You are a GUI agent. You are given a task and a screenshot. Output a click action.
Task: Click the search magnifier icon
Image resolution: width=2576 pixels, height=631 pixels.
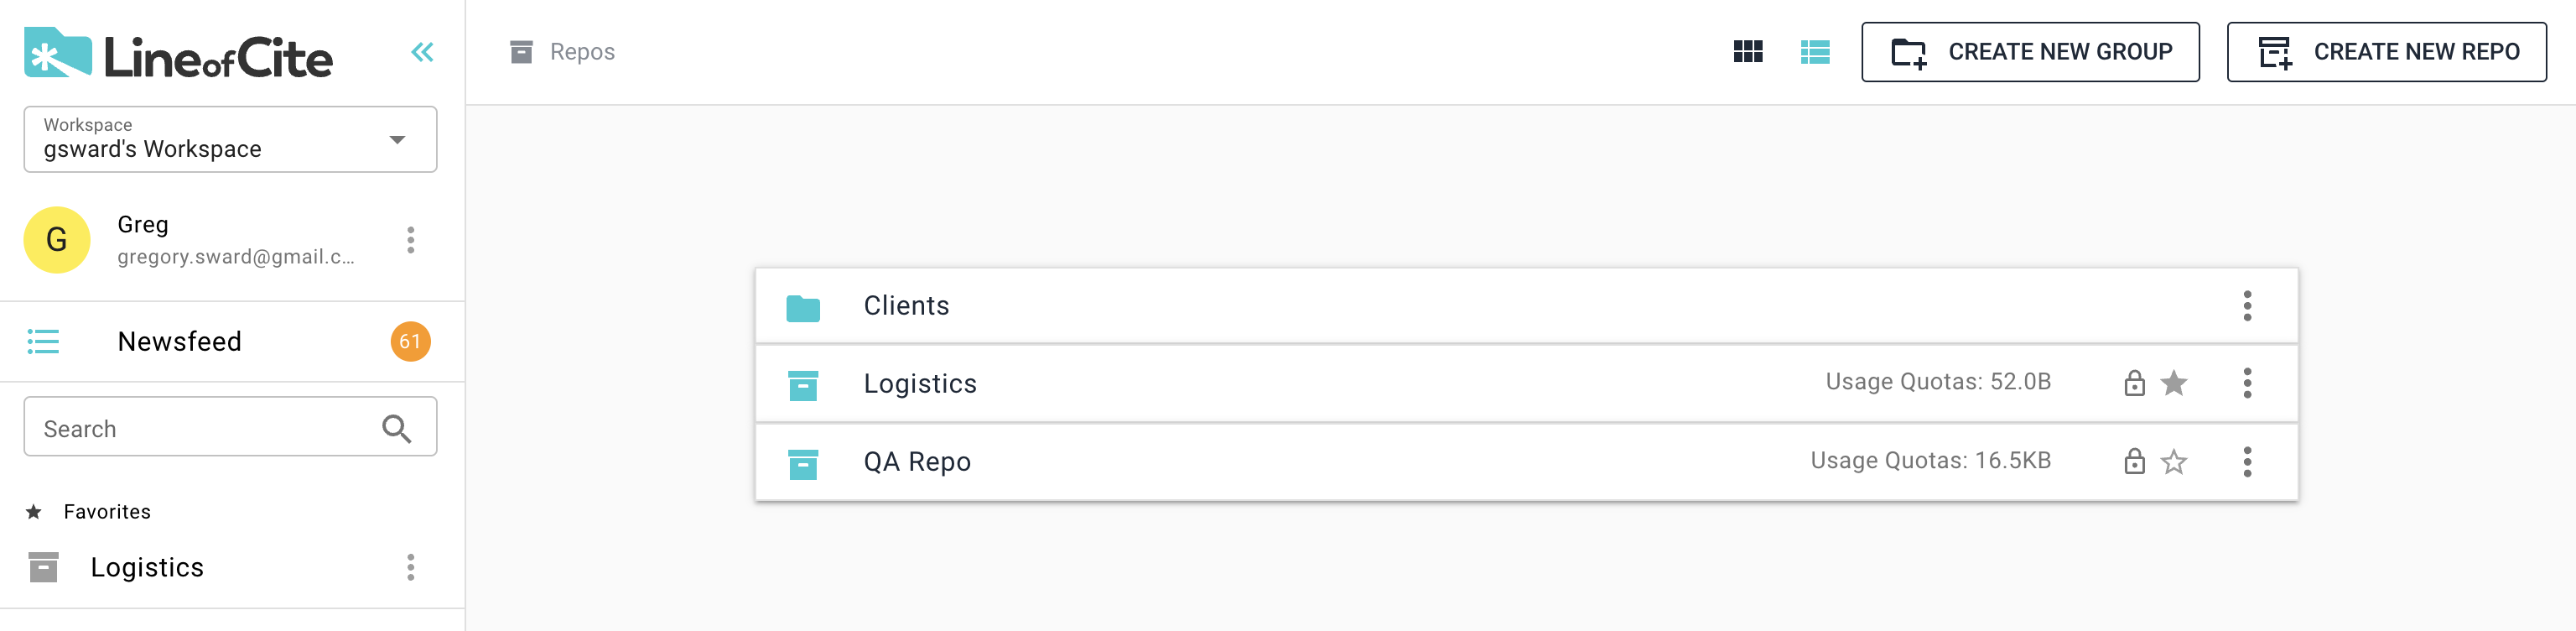397,429
